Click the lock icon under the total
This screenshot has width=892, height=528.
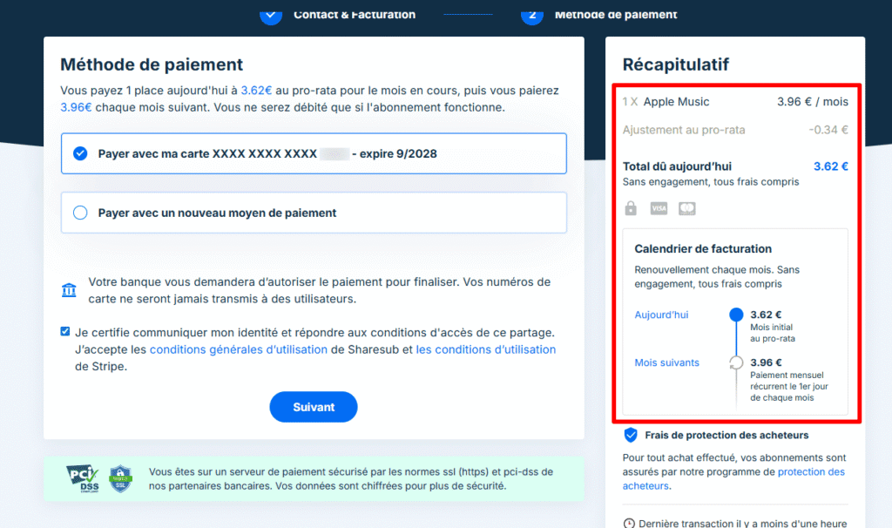pyautogui.click(x=631, y=208)
